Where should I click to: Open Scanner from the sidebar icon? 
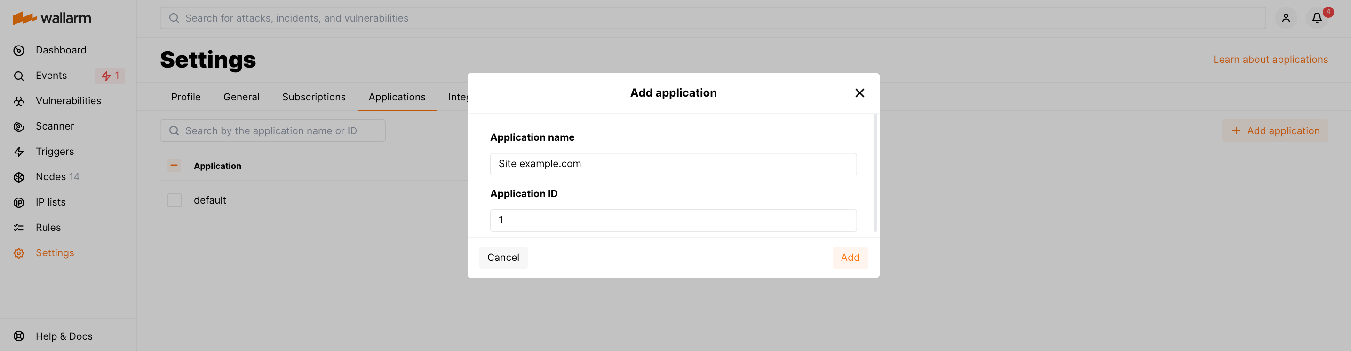tap(19, 127)
